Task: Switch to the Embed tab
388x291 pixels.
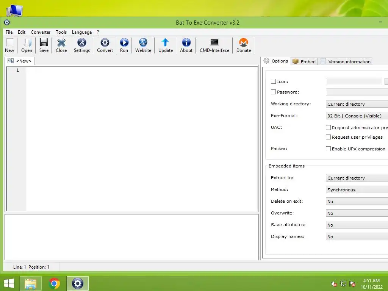Action: (x=304, y=61)
